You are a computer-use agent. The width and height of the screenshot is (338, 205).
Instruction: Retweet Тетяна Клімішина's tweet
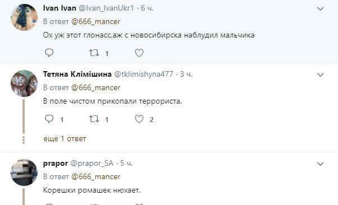click(94, 119)
